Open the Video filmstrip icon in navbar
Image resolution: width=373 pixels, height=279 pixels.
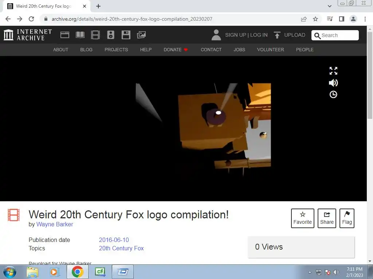point(95,35)
